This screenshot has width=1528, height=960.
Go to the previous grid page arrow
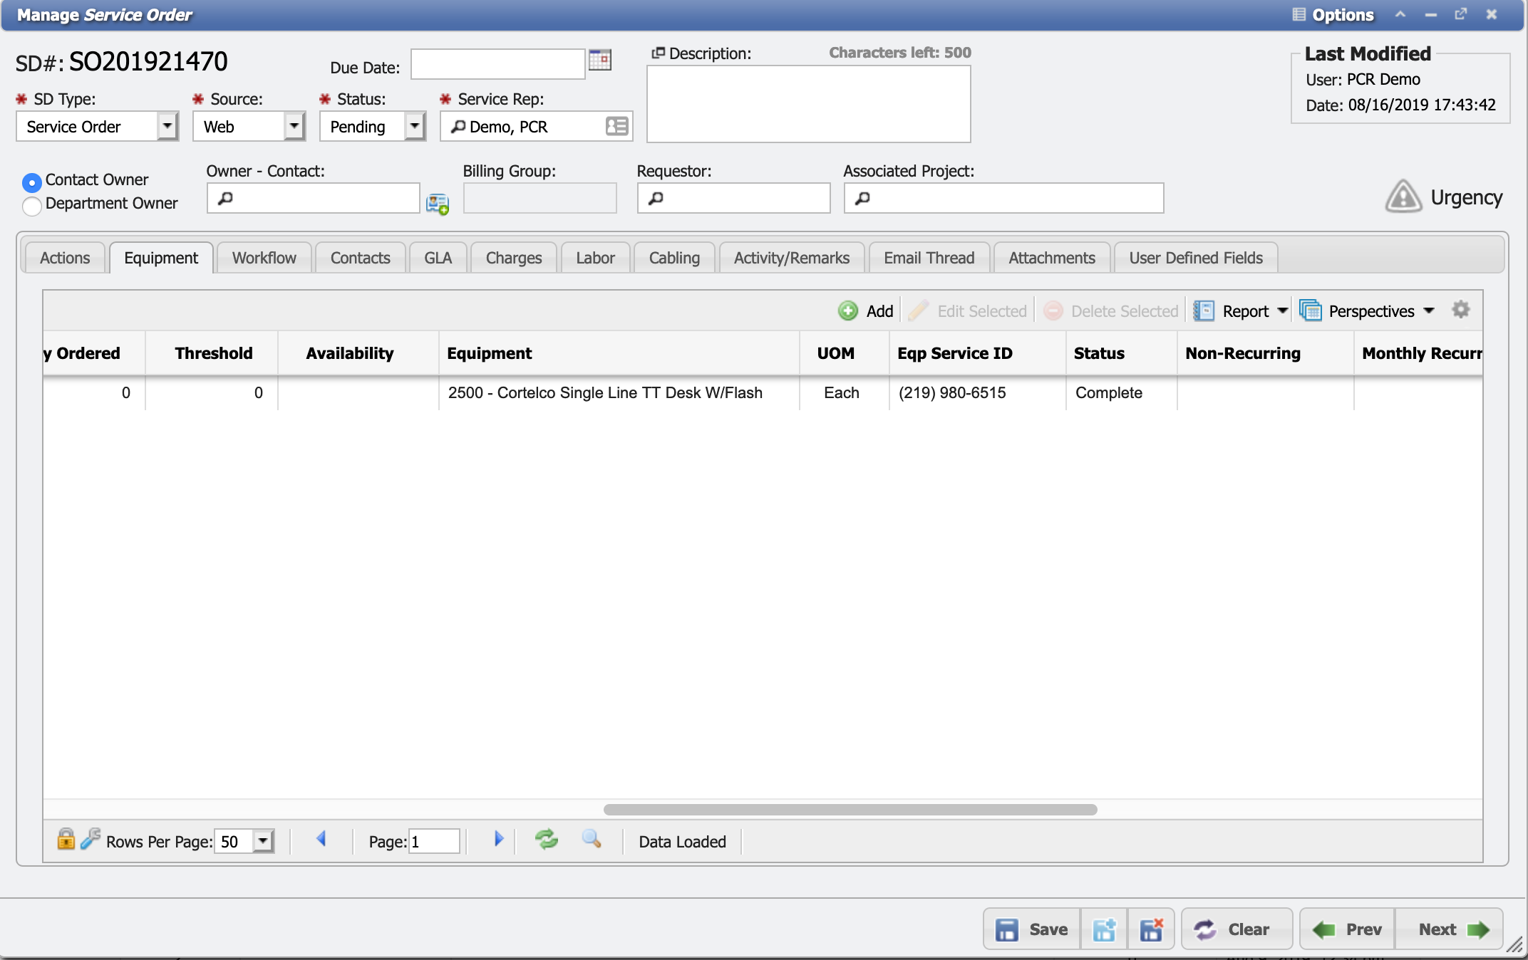[x=321, y=839]
